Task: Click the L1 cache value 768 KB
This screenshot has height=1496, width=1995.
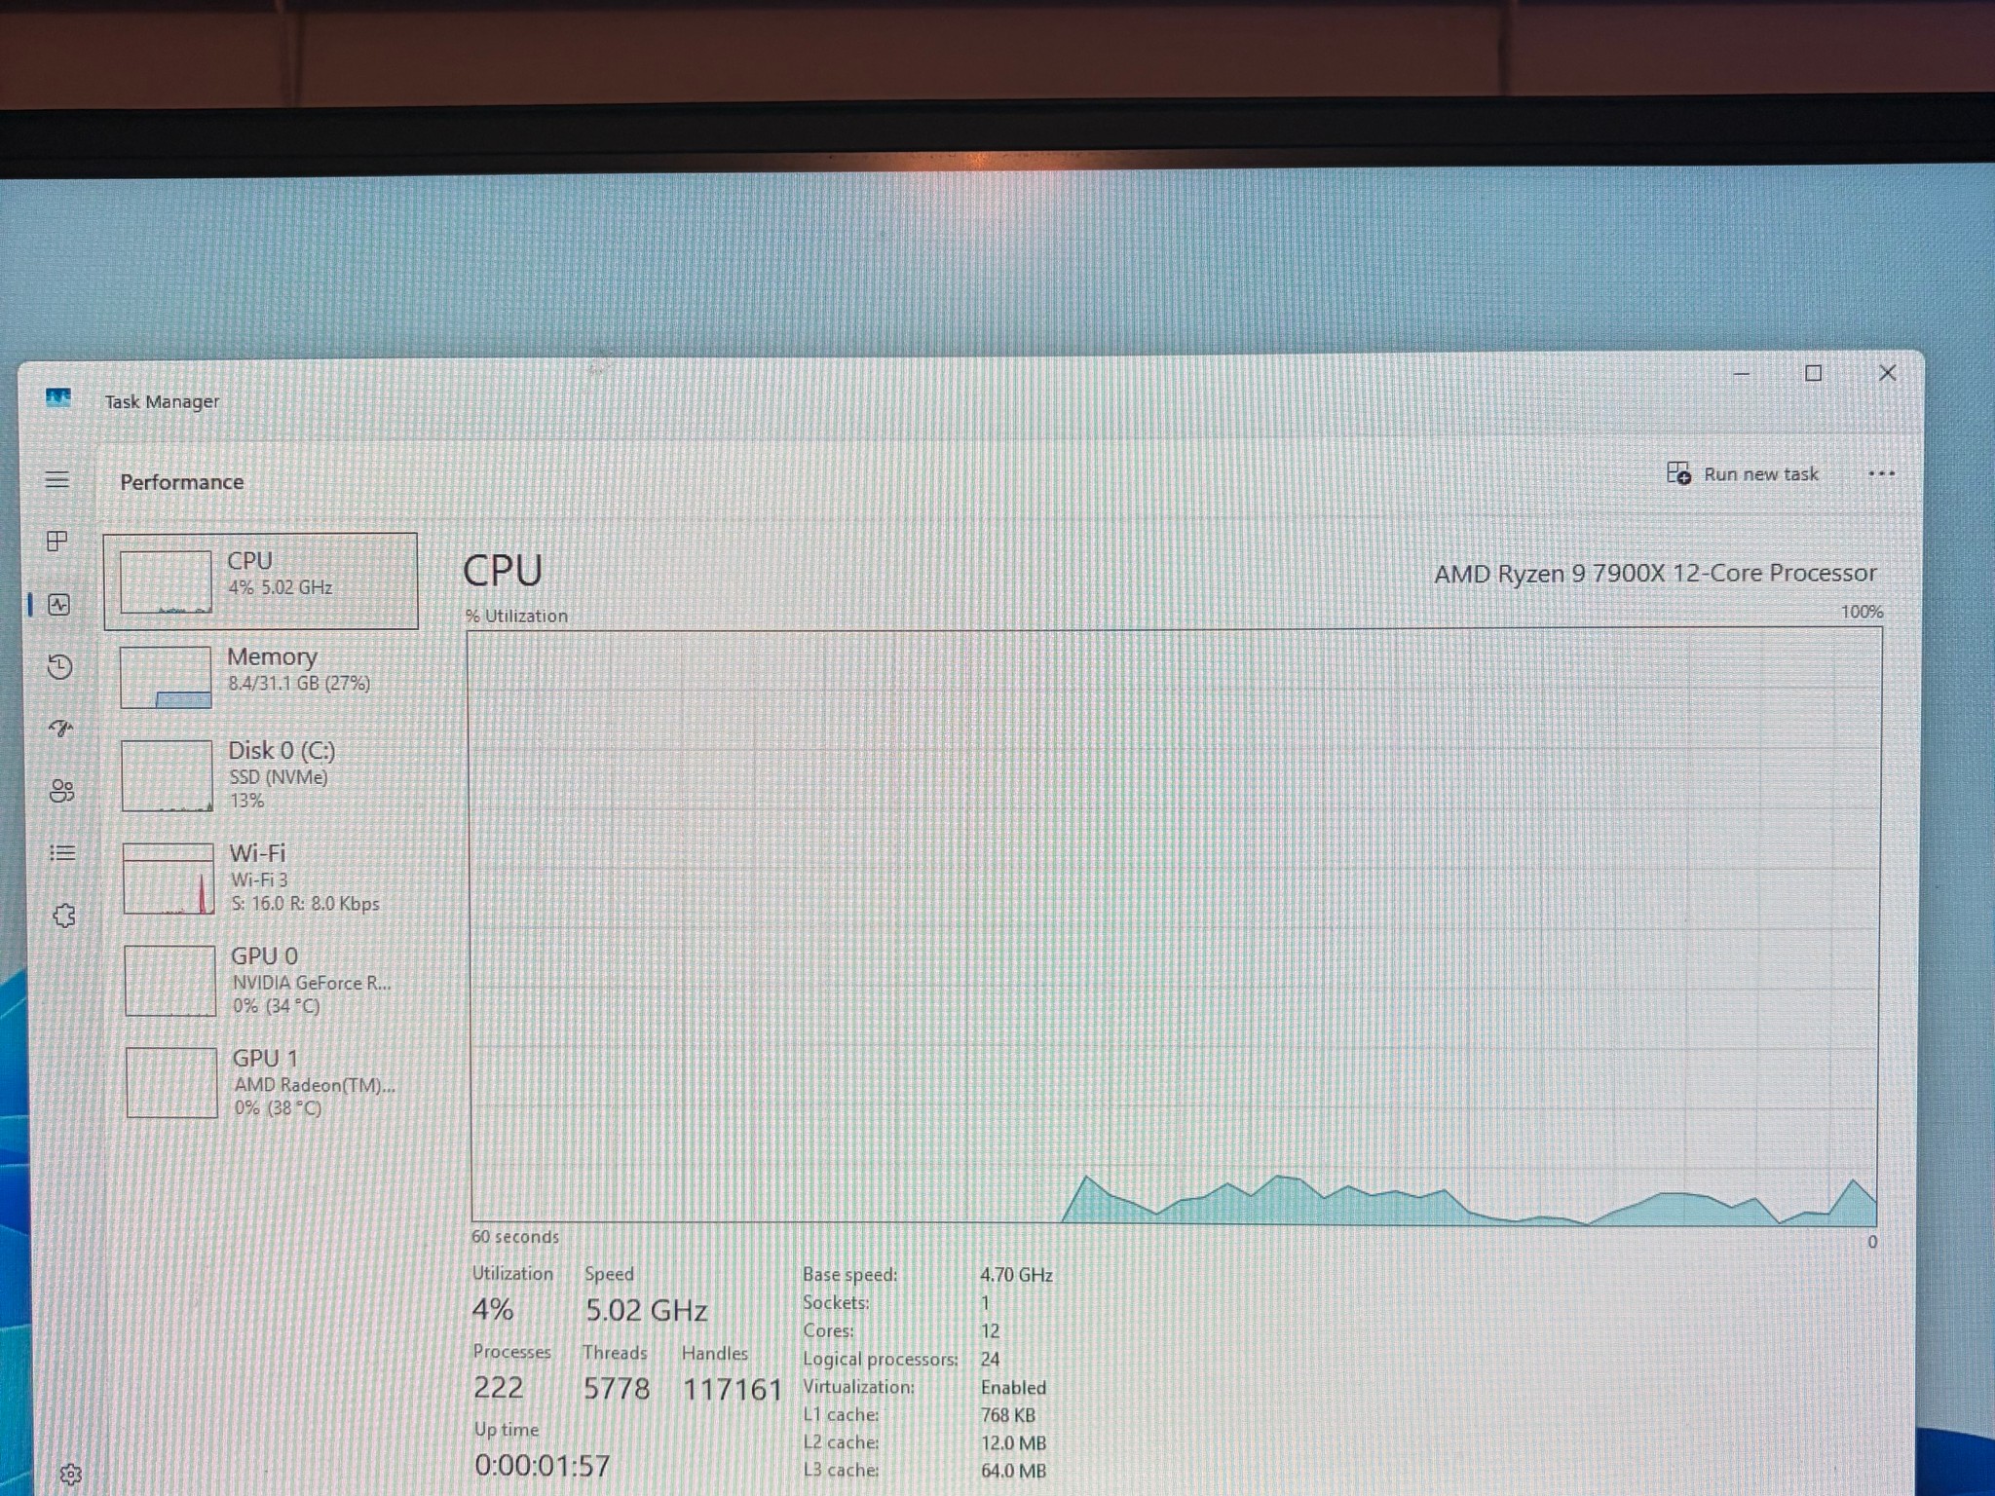Action: point(1008,1415)
